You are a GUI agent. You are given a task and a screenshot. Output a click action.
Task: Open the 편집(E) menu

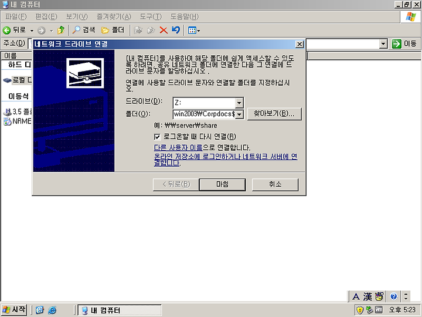point(46,16)
